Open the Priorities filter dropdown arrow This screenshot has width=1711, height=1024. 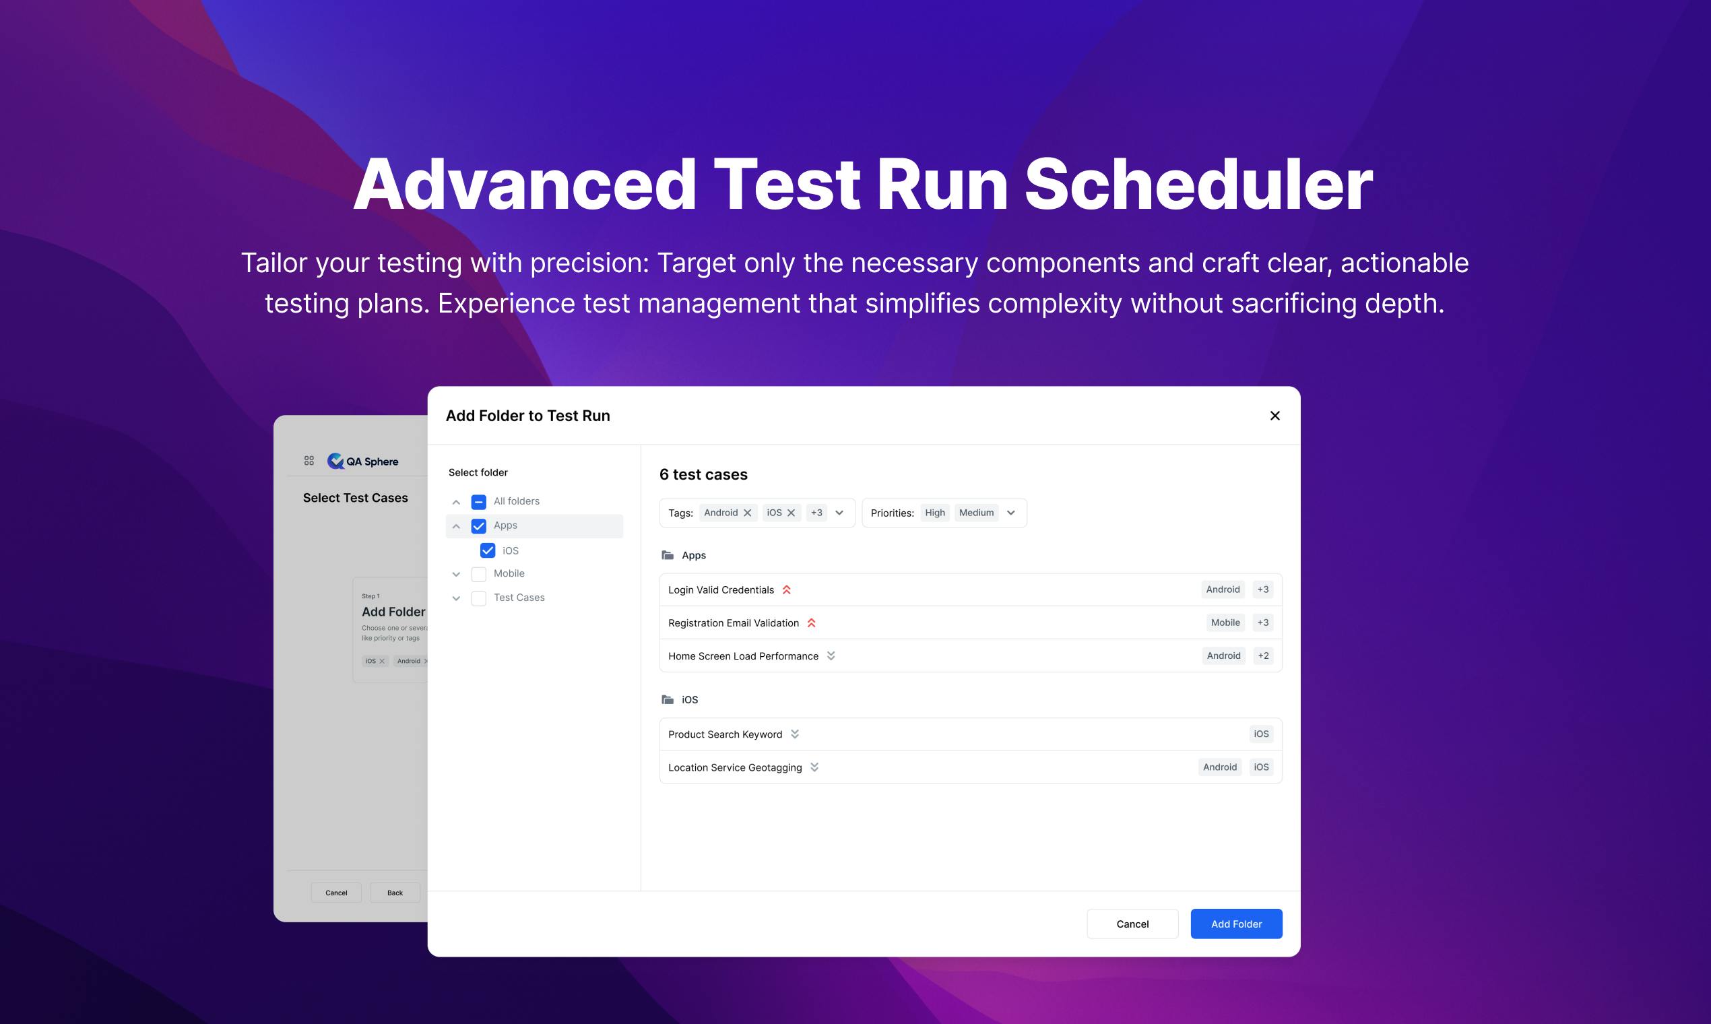coord(1010,513)
